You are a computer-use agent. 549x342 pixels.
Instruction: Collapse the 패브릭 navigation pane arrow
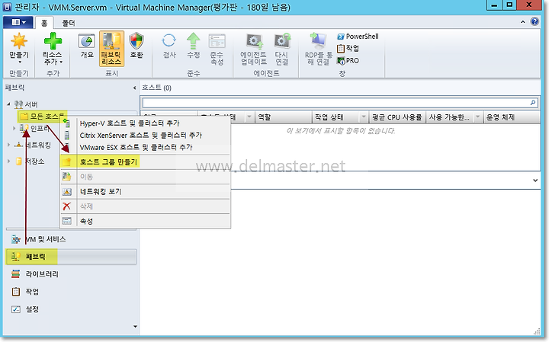tap(134, 88)
